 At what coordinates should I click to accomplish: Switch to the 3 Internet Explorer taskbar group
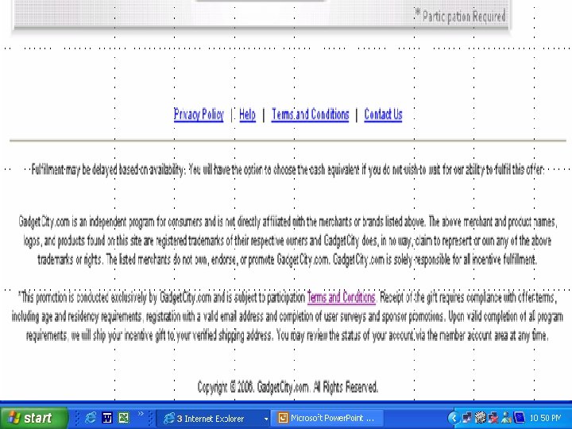click(x=214, y=418)
